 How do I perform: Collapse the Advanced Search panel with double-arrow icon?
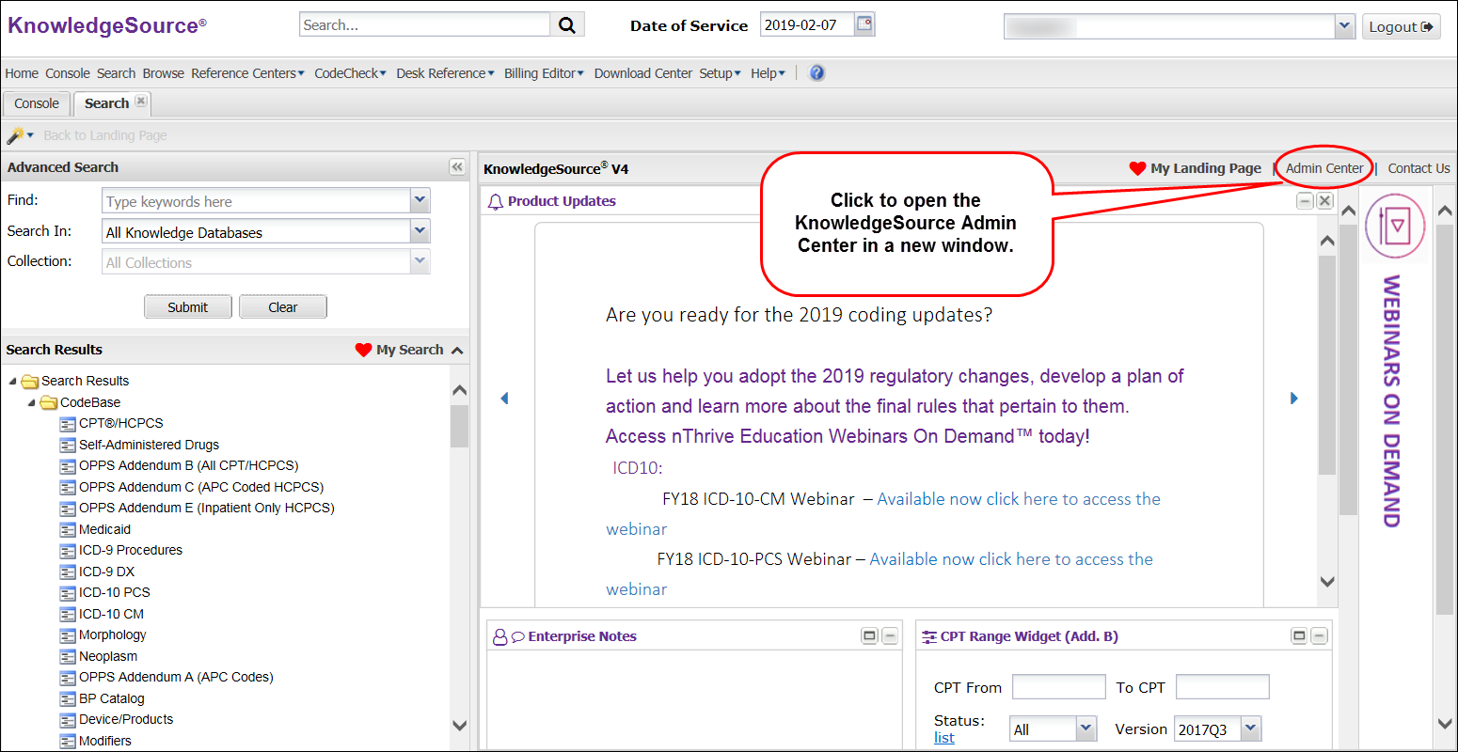[x=457, y=167]
